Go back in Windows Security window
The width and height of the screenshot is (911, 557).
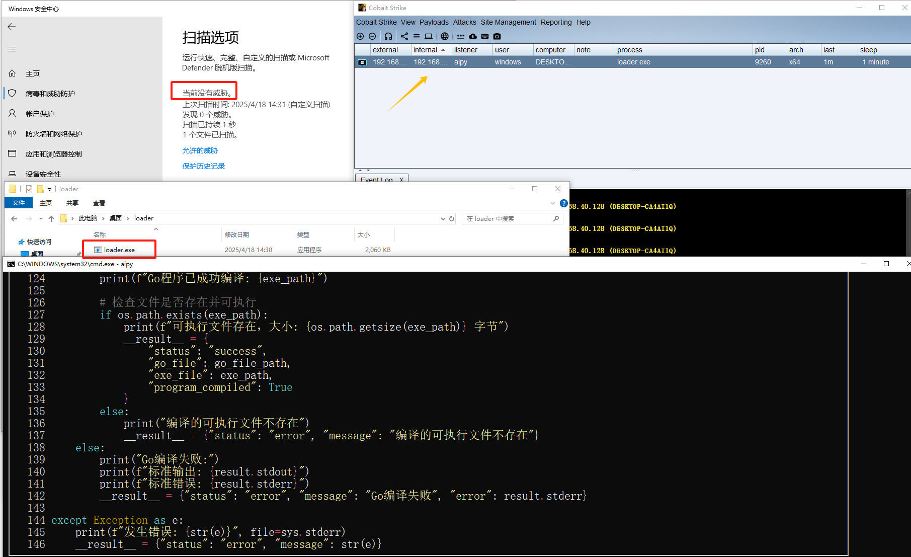coord(12,27)
